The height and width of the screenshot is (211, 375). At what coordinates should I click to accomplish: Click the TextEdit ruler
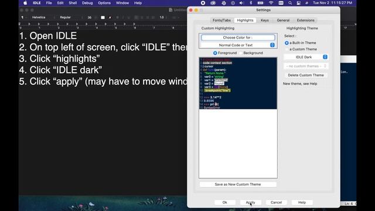pyautogui.click(x=103, y=26)
